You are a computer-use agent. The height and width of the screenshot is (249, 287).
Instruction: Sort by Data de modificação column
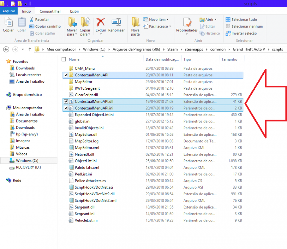coord(162,59)
